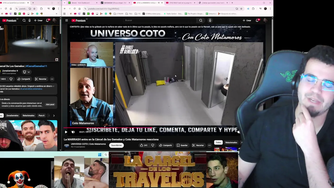
Task: Open the Chrome three-dot menu in the right browser
Action: (x=270, y=9)
